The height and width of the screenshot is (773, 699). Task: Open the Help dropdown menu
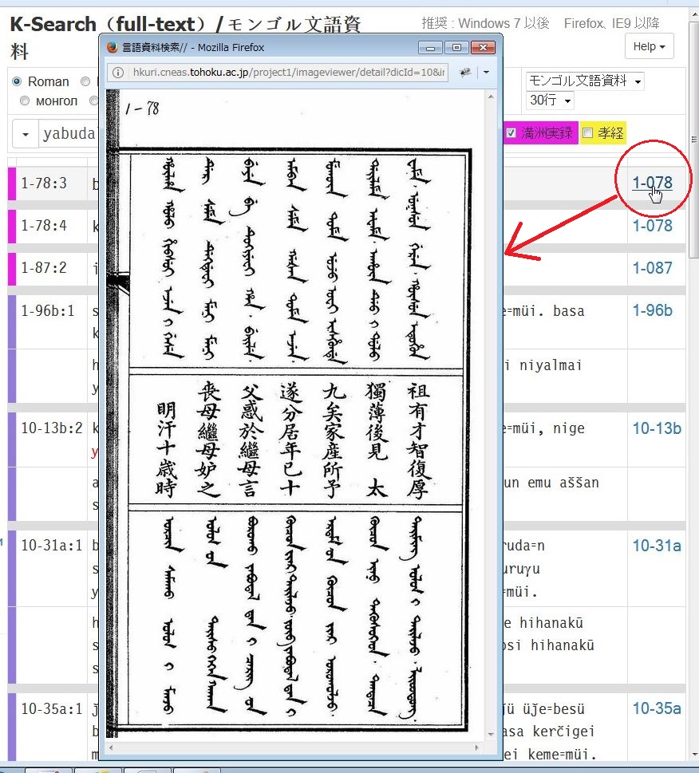pyautogui.click(x=649, y=46)
